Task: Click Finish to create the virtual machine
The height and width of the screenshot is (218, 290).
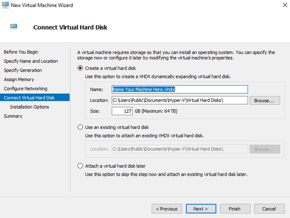Action: point(234,209)
